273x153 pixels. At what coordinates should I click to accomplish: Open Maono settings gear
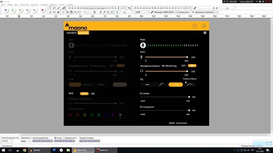tap(205, 33)
